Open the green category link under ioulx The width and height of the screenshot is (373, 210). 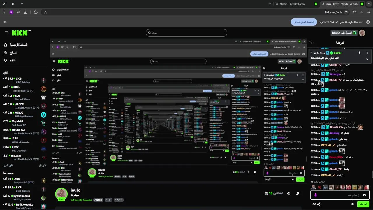pos(81,200)
